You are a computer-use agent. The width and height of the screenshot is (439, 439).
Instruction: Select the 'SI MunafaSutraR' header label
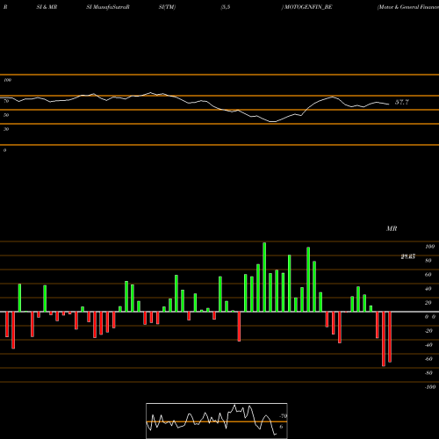click(x=108, y=7)
